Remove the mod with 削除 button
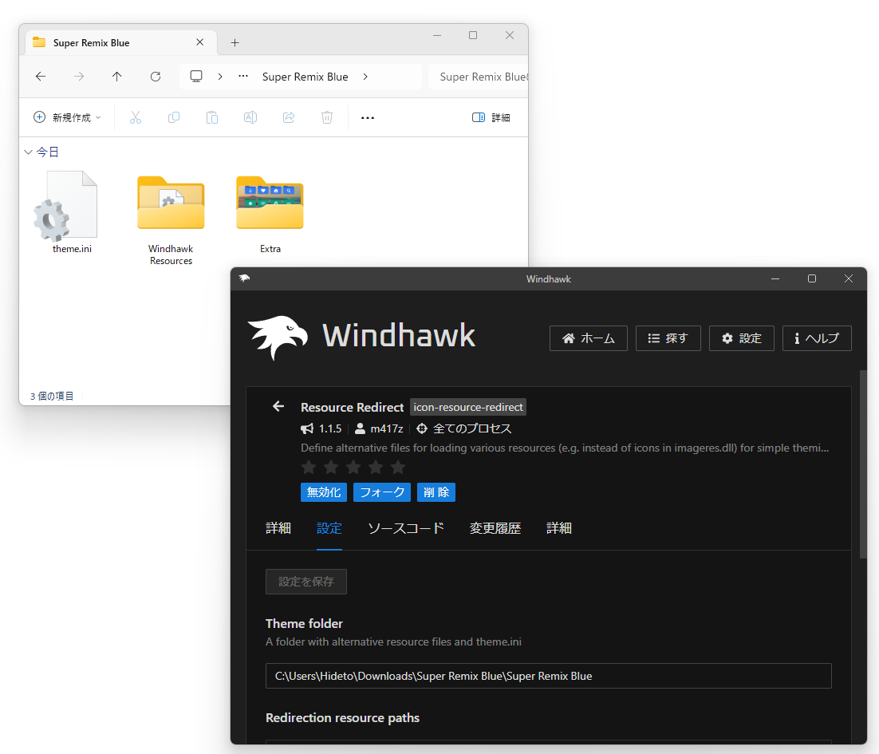The image size is (879, 754). [x=436, y=492]
